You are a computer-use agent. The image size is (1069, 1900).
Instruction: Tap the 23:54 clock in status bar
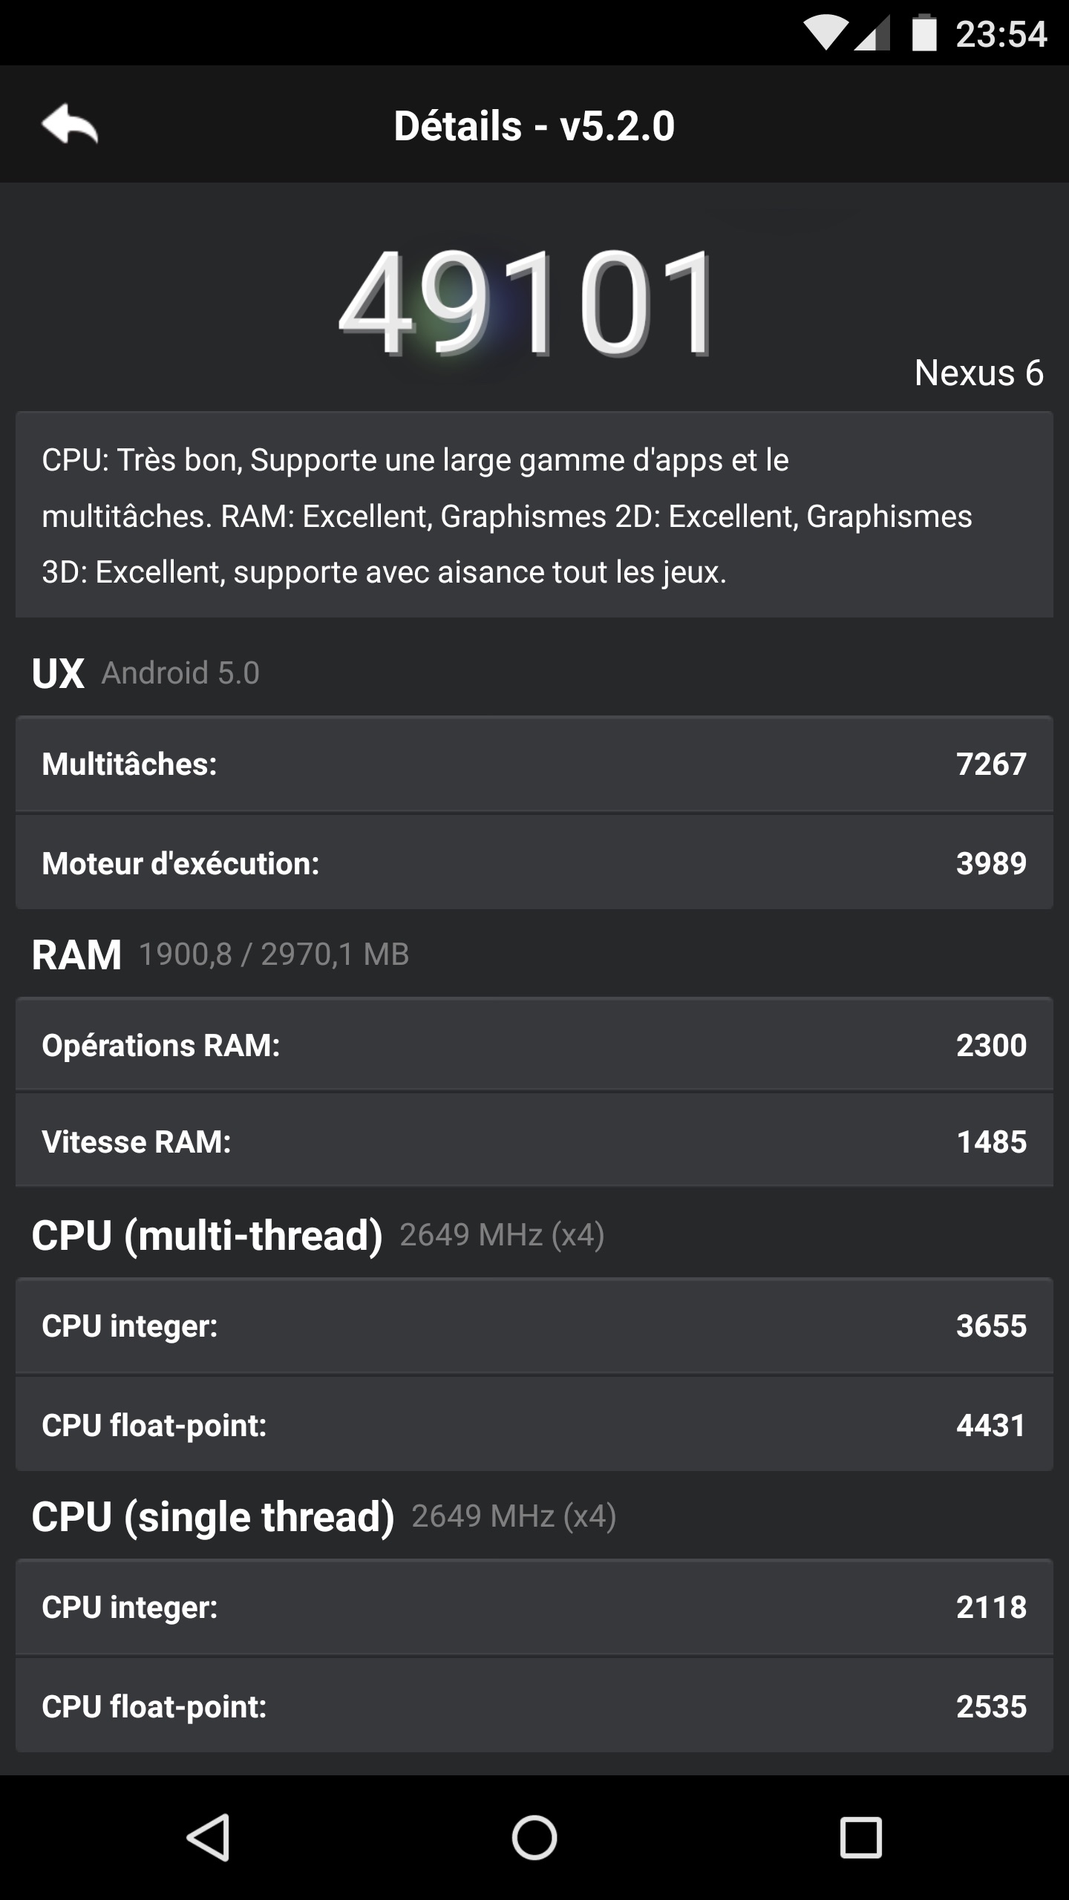click(1001, 34)
